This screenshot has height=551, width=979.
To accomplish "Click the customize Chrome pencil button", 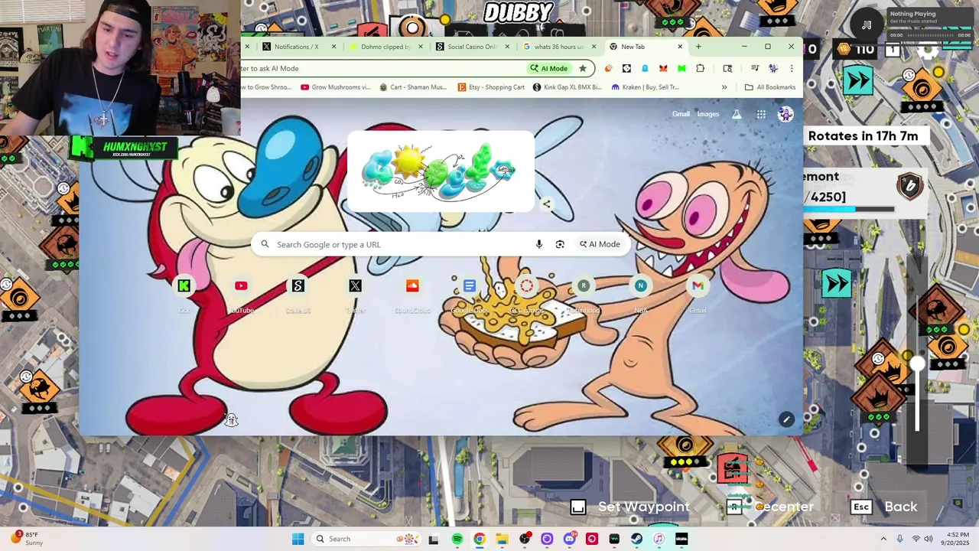I will (786, 419).
